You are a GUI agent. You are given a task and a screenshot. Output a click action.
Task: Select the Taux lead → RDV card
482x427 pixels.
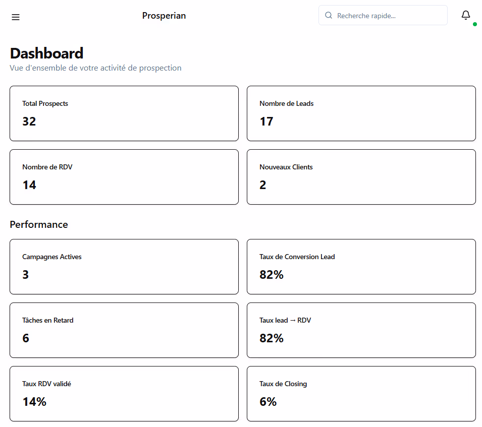361,330
